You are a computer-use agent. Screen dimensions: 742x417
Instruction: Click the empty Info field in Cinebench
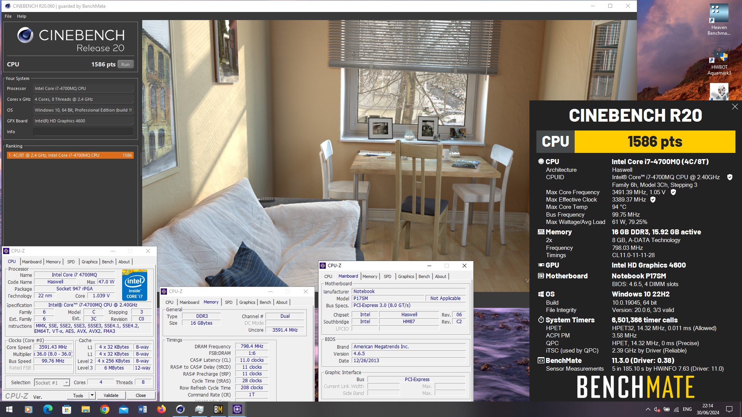[83, 132]
